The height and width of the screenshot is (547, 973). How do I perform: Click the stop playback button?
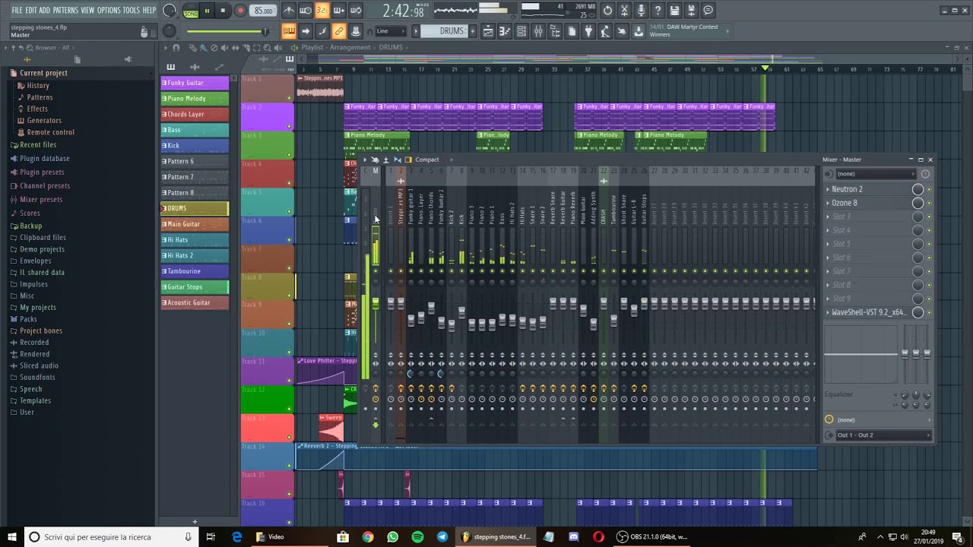pos(223,11)
